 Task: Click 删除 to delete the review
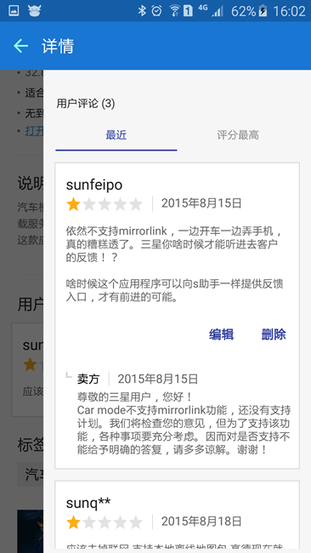point(274,334)
